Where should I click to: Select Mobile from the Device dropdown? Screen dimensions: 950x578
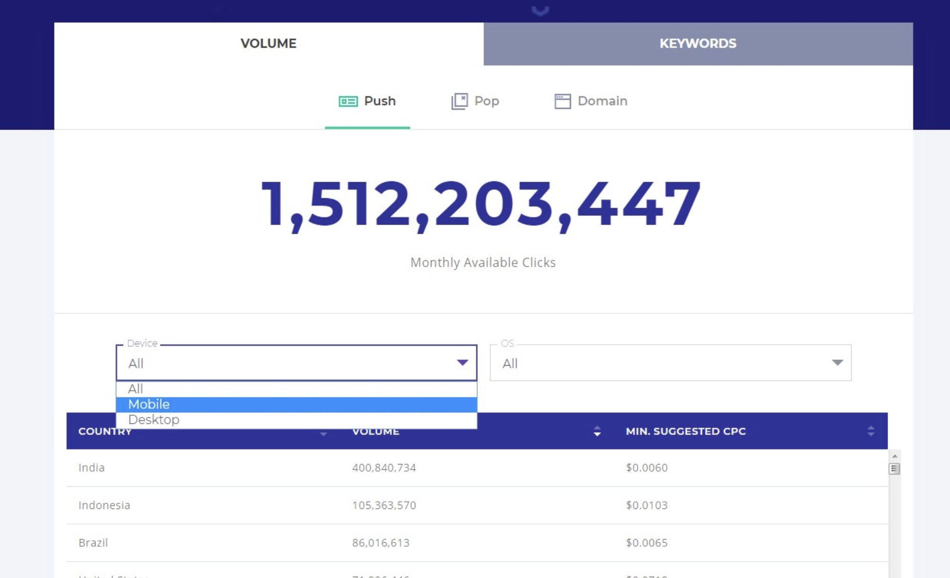[150, 404]
